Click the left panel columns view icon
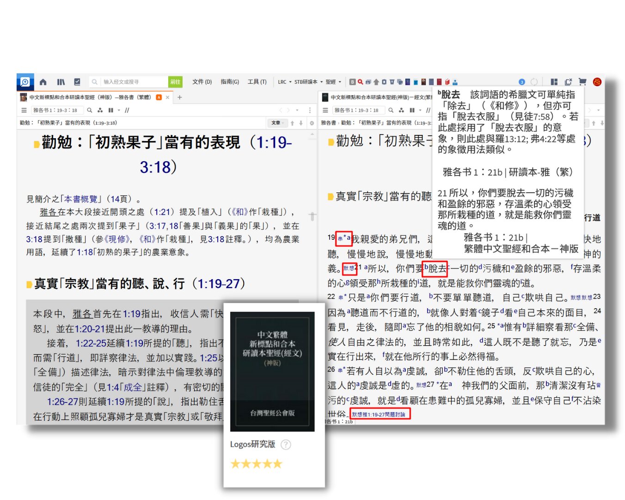The height and width of the screenshot is (500, 625). [111, 110]
